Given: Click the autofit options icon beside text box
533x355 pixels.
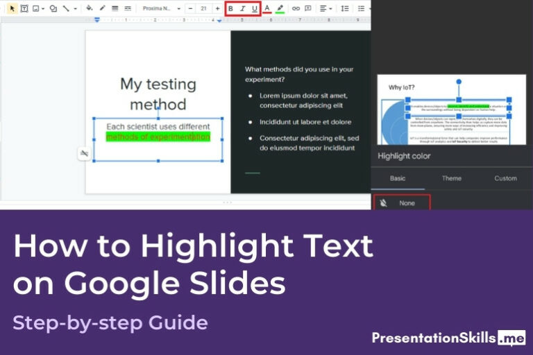Looking at the screenshot, I should point(84,153).
